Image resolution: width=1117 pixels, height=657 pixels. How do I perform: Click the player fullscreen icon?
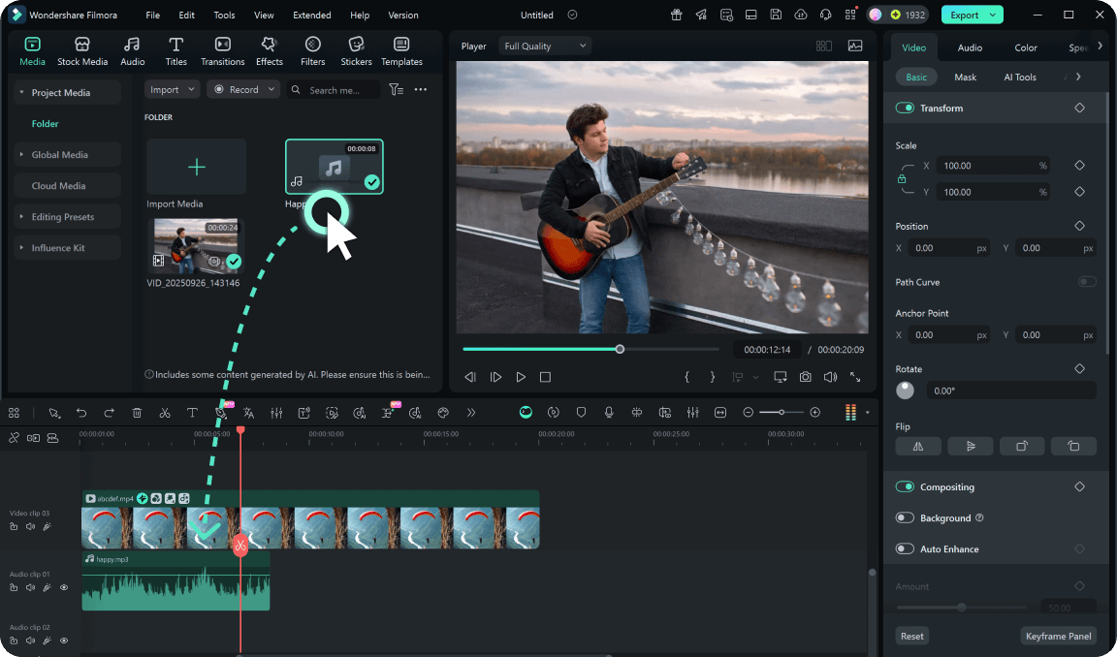point(855,377)
